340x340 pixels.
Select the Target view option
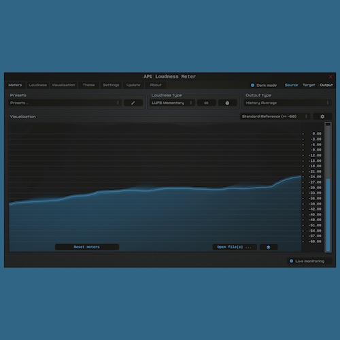[309, 85]
